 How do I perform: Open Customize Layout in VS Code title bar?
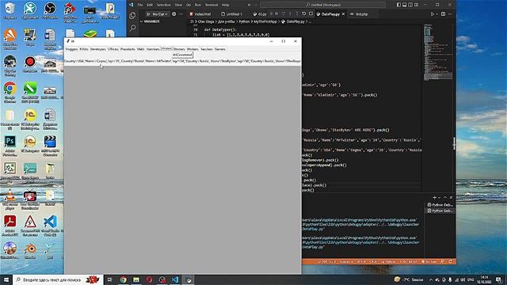coord(417,5)
